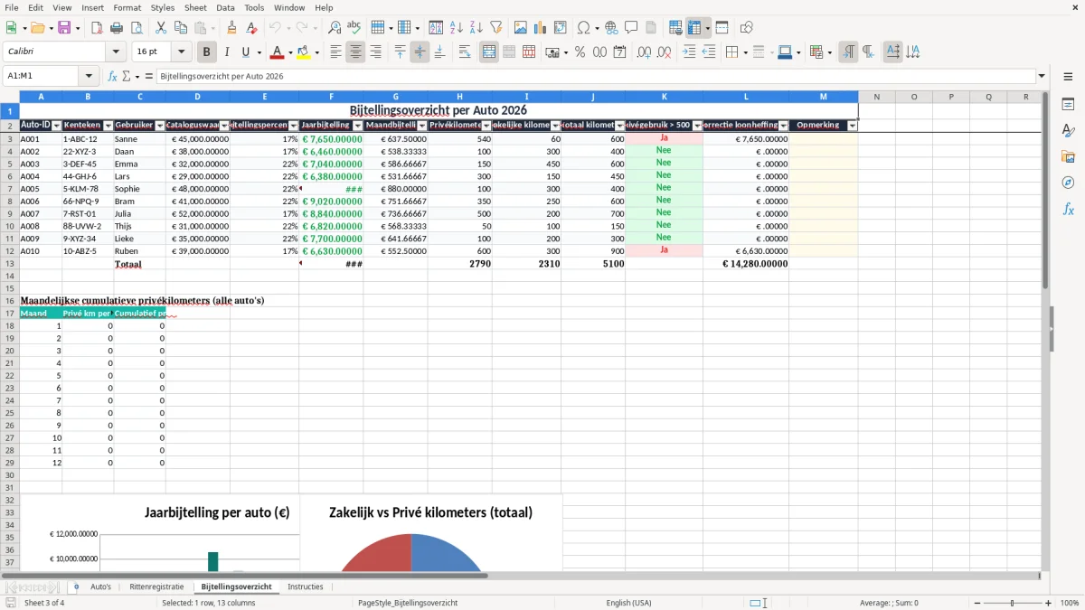
Task: Format cell as percent
Action: [580, 52]
